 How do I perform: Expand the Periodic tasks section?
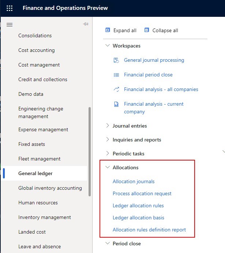click(x=108, y=154)
